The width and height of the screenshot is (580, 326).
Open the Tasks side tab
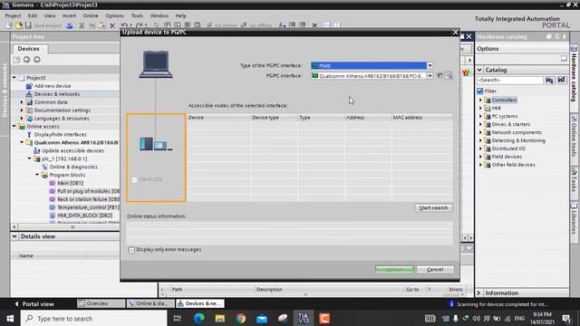click(574, 180)
